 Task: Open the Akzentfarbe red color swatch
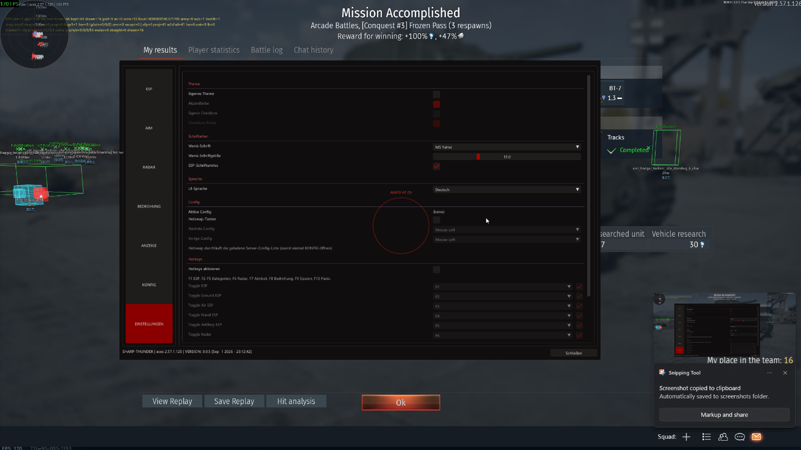click(436, 104)
